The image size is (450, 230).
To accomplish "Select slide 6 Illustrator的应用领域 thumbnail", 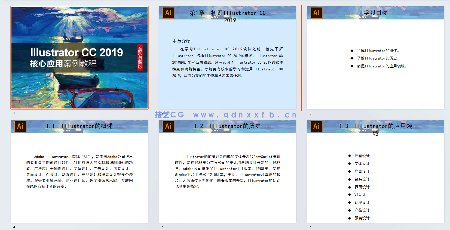I will coord(376,171).
